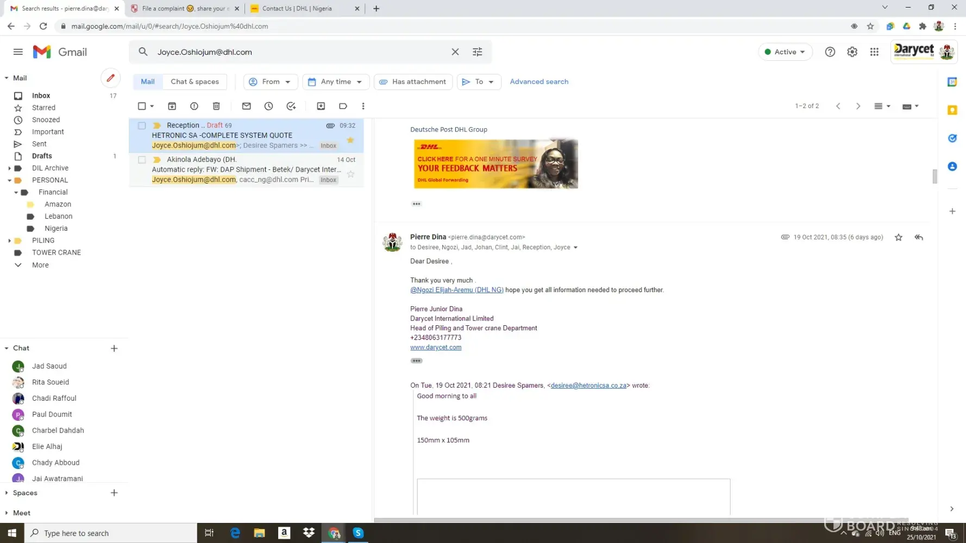The image size is (966, 543).
Task: Tick the Akinola Adebayo email checkbox
Action: click(142, 160)
